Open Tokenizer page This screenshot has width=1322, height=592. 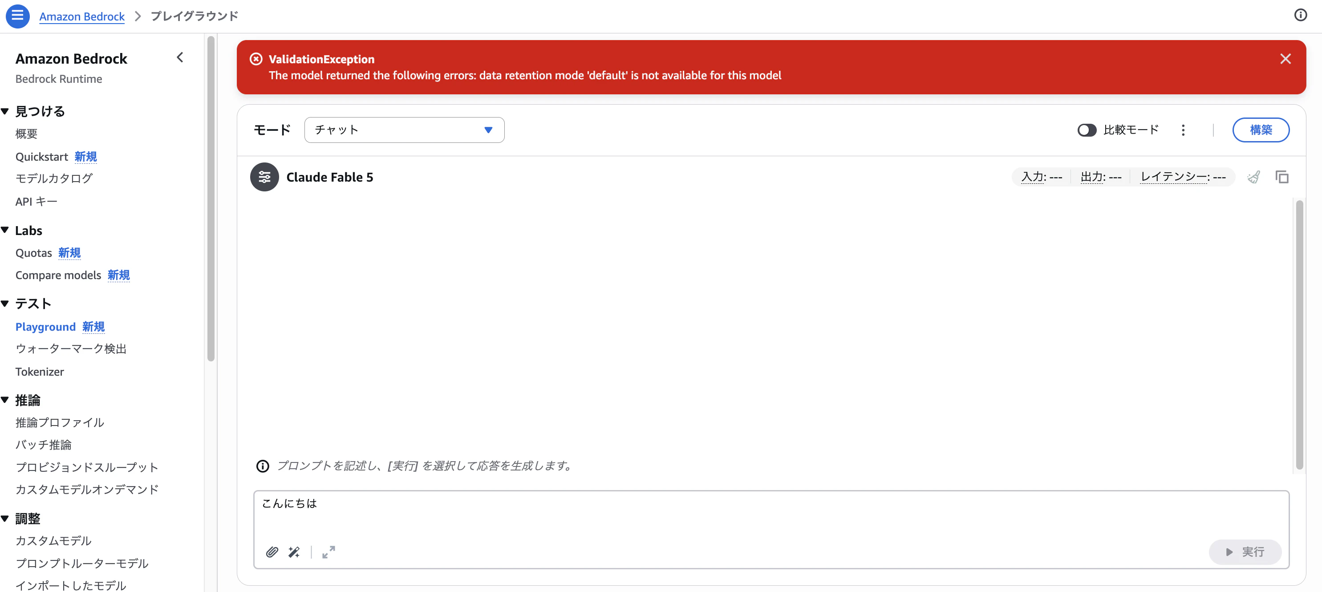(40, 371)
